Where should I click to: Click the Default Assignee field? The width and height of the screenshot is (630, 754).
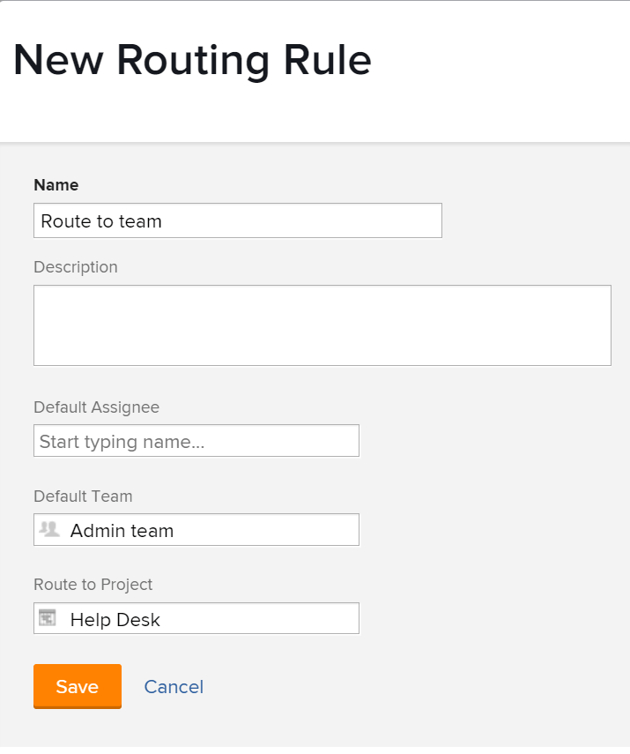(196, 440)
